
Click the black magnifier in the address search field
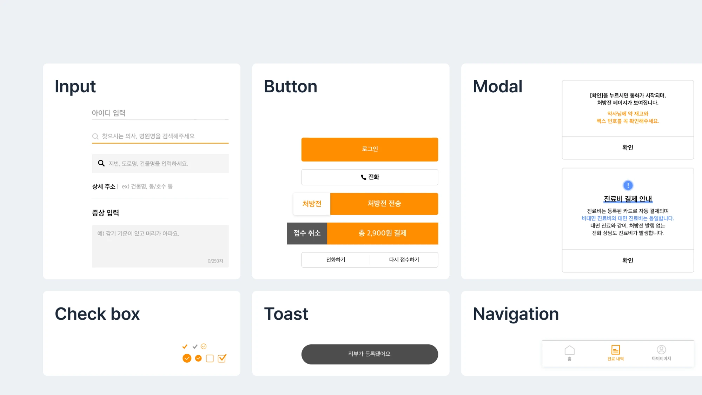(x=101, y=163)
